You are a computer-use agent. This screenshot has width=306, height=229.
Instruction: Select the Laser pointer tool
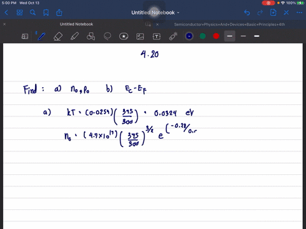(173, 36)
